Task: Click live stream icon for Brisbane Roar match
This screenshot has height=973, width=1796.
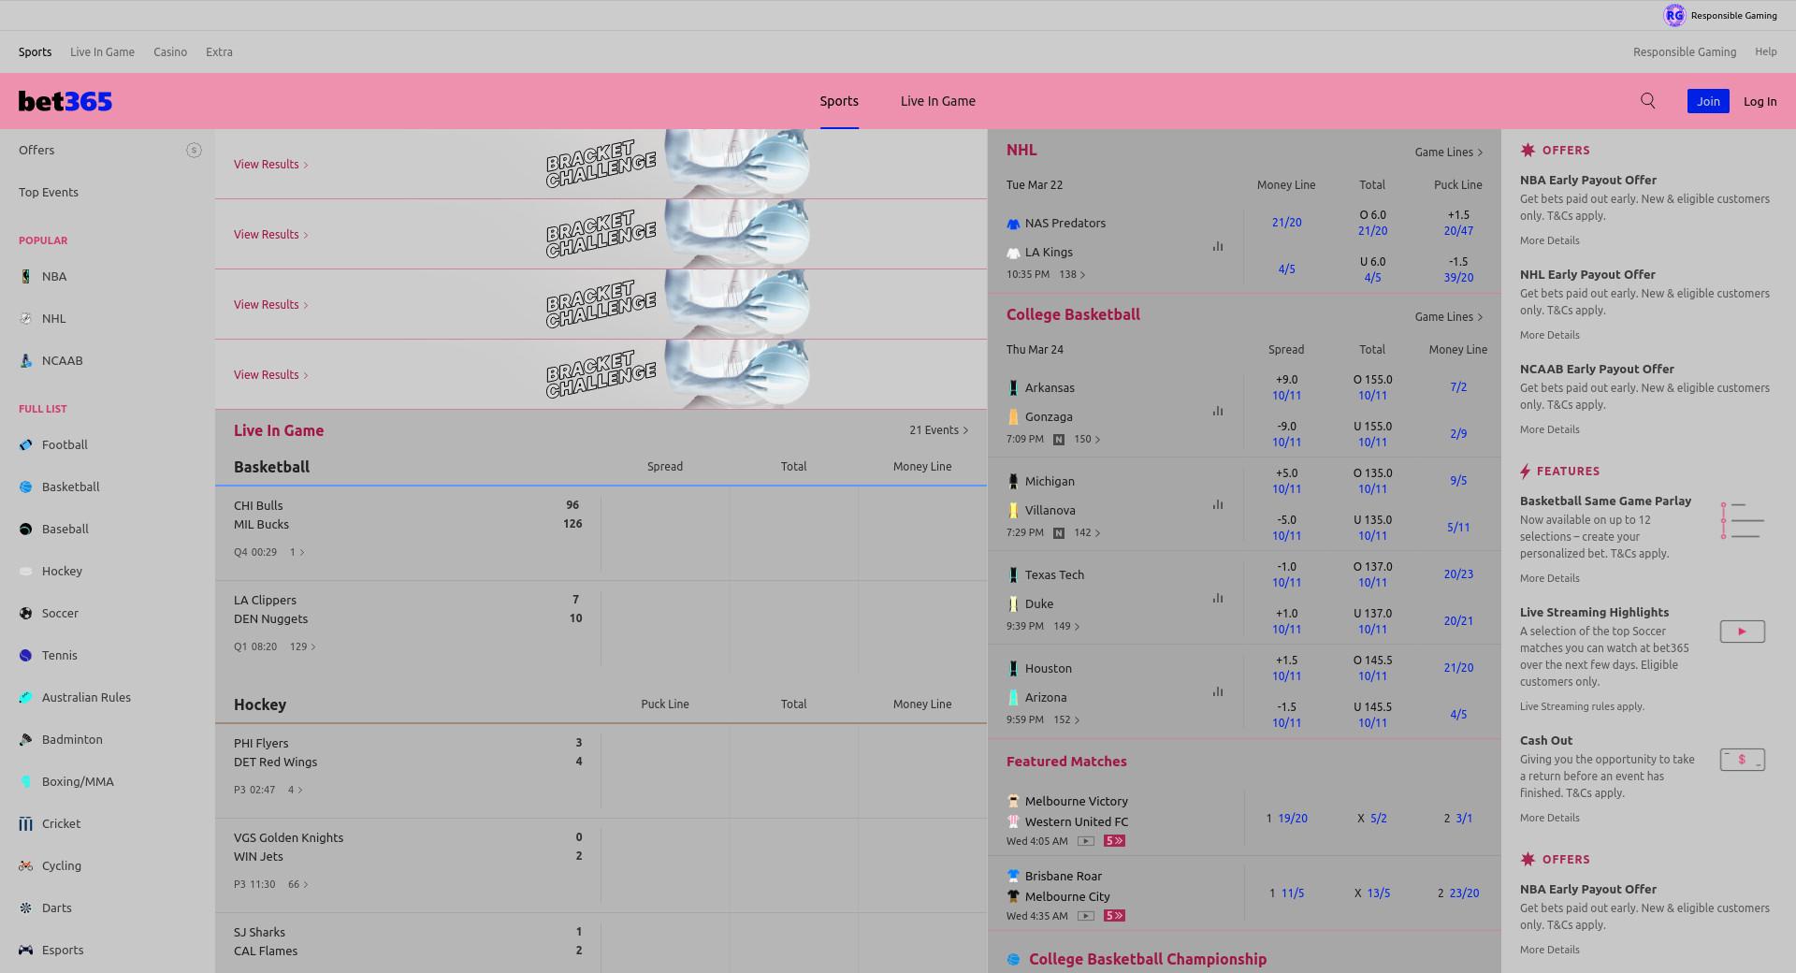Action: click(x=1086, y=916)
